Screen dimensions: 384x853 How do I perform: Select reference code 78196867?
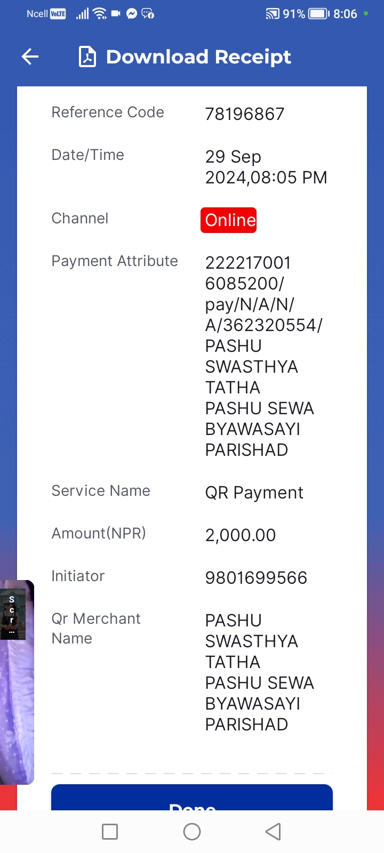[245, 114]
